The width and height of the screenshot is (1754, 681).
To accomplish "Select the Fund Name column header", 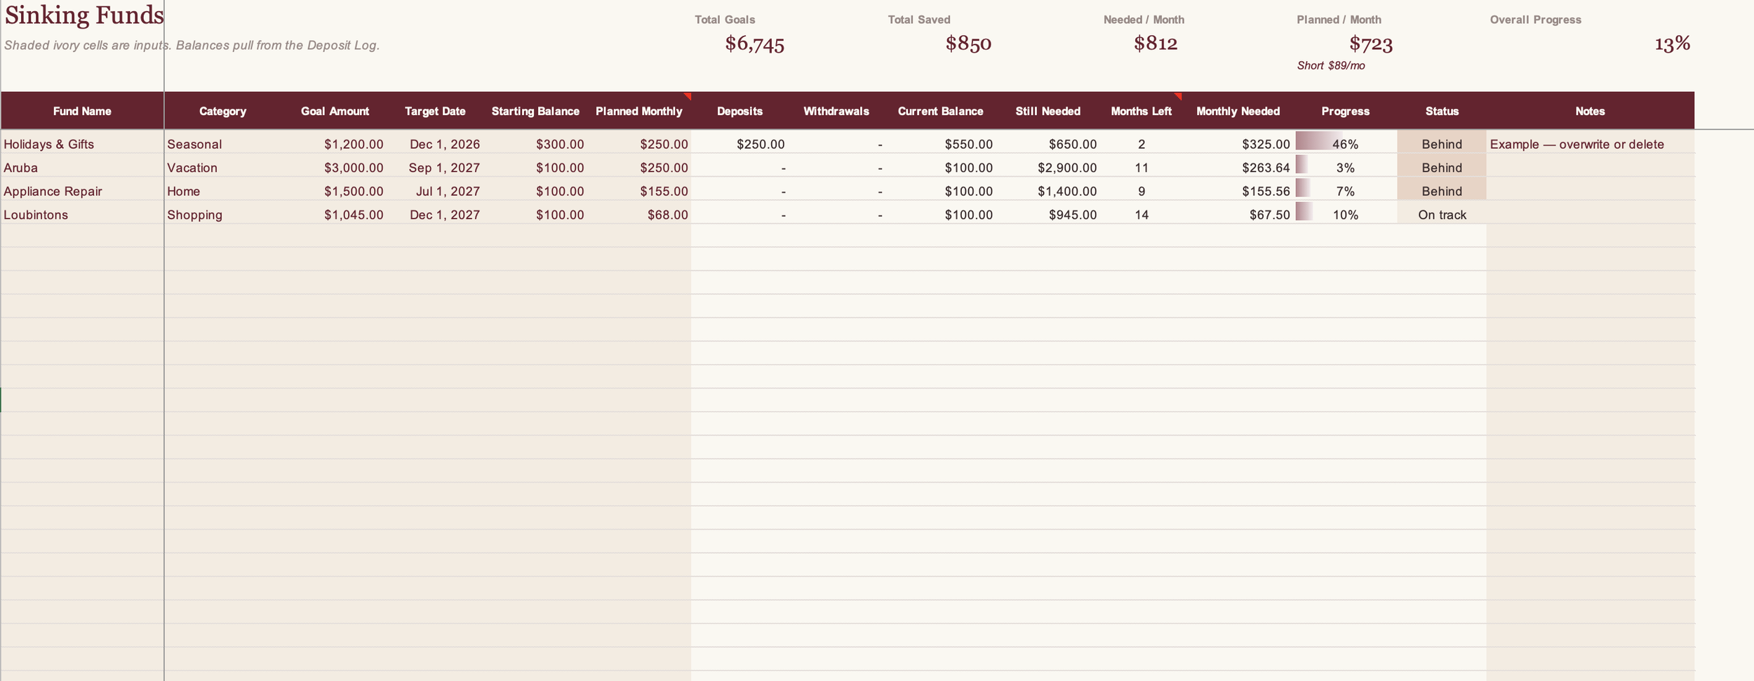I will pos(82,111).
